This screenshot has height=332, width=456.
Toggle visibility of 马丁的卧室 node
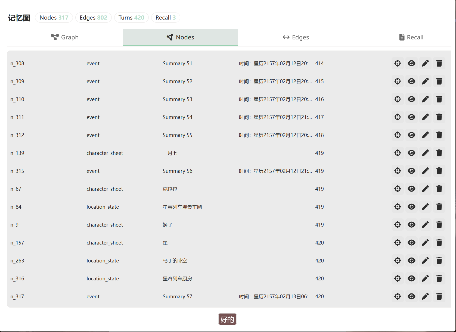pyautogui.click(x=411, y=261)
